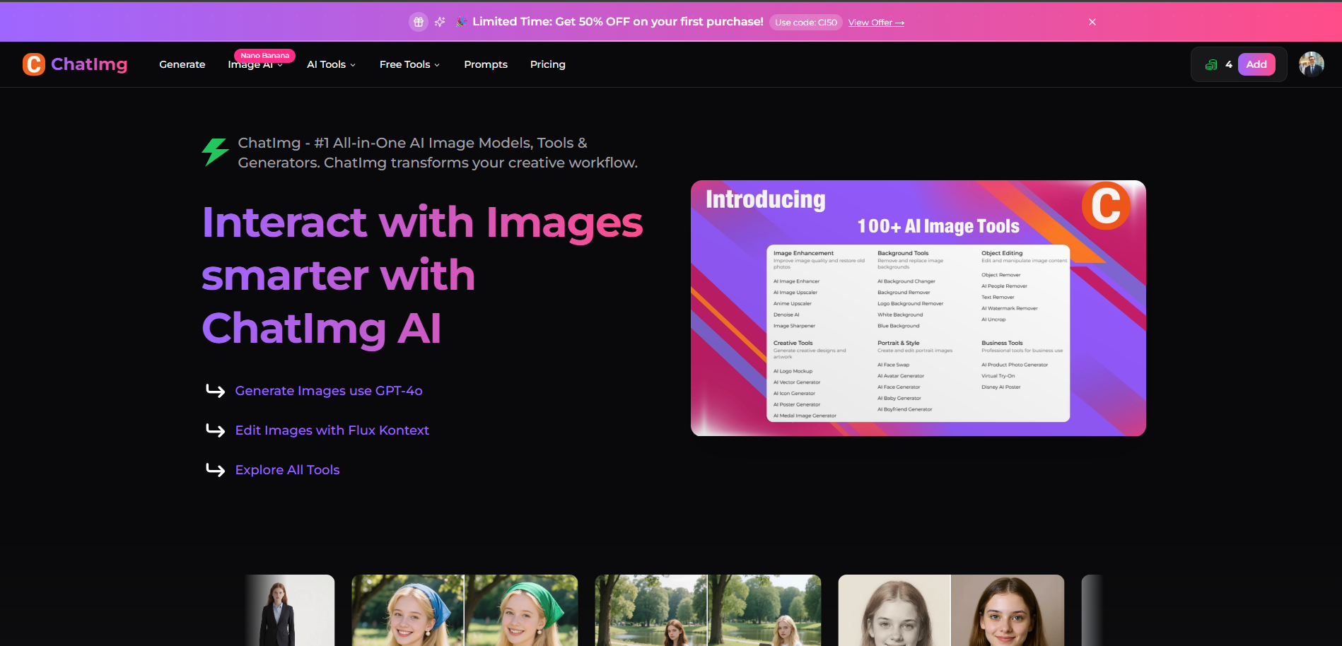Click the Add credits button

(x=1256, y=64)
